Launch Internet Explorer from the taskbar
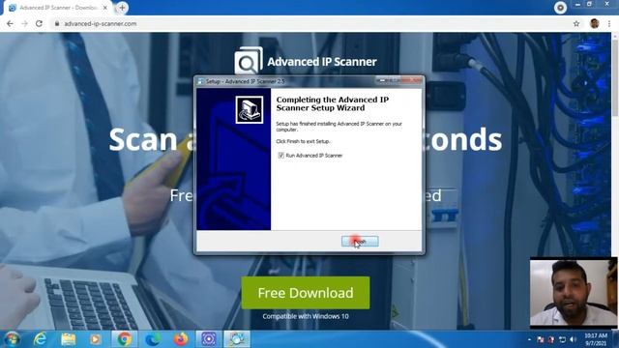This screenshot has height=348, width=619. coord(40,339)
